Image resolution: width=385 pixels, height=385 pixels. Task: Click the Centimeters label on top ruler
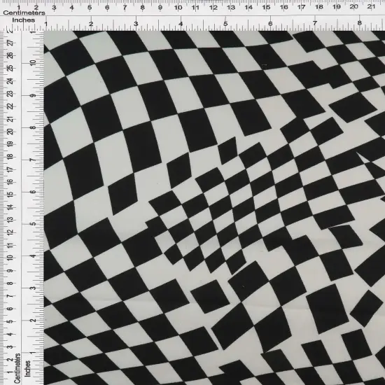[x=24, y=13]
